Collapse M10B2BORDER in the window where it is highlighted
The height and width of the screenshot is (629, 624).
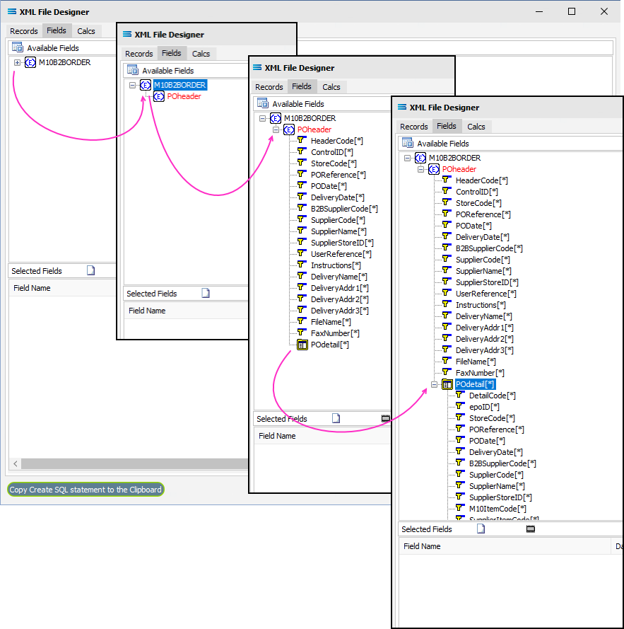(x=132, y=85)
